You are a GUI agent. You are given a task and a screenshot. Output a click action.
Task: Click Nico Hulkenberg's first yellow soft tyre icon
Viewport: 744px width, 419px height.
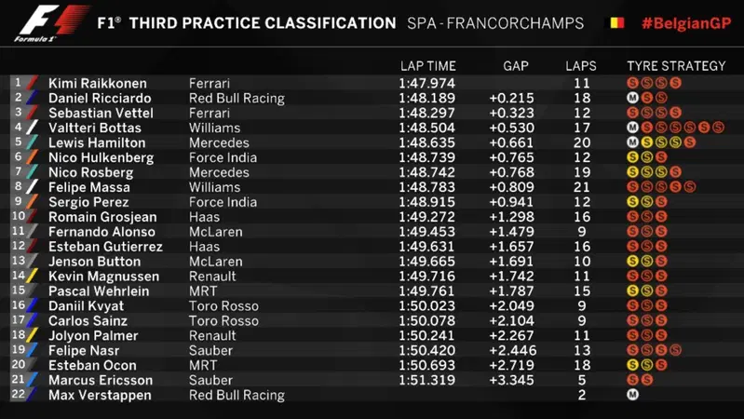pyautogui.click(x=632, y=157)
